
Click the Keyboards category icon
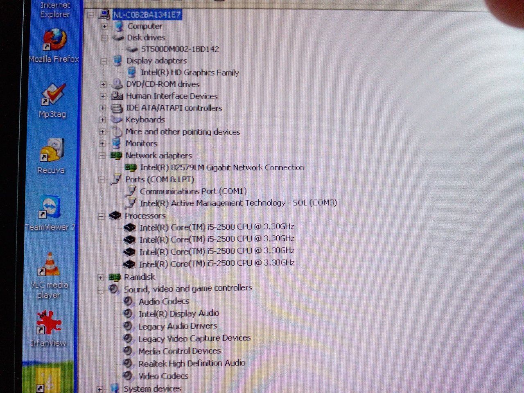click(117, 120)
